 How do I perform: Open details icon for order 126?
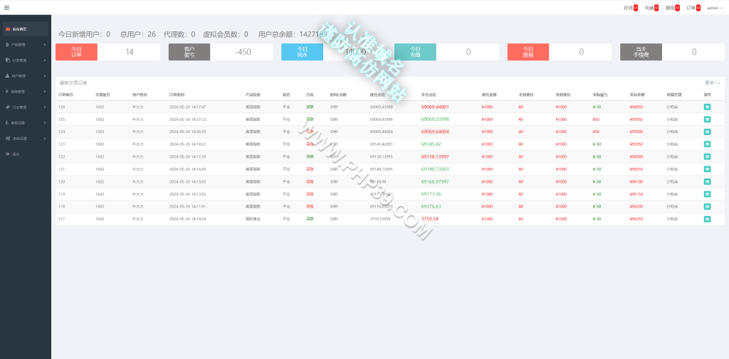click(x=707, y=107)
